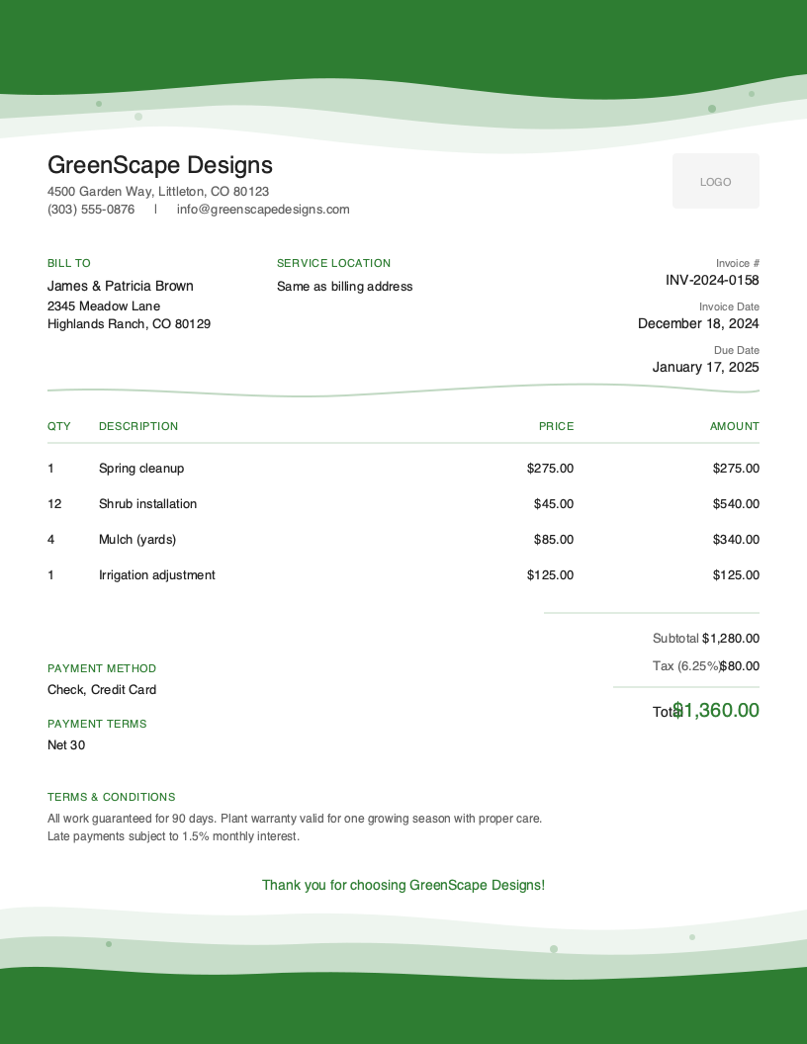Image resolution: width=807 pixels, height=1044 pixels.
Task: Select the Net 30 payment terms text
Action: (66, 745)
